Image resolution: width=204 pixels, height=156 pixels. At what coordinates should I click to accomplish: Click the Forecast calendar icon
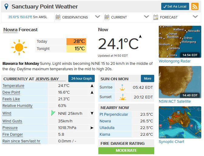tap(155, 17)
